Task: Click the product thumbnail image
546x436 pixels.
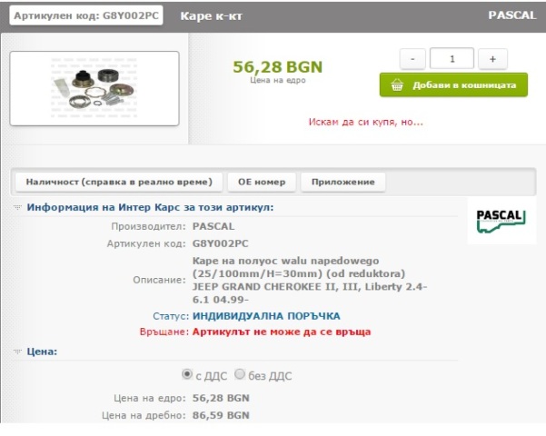Action: pos(94,88)
